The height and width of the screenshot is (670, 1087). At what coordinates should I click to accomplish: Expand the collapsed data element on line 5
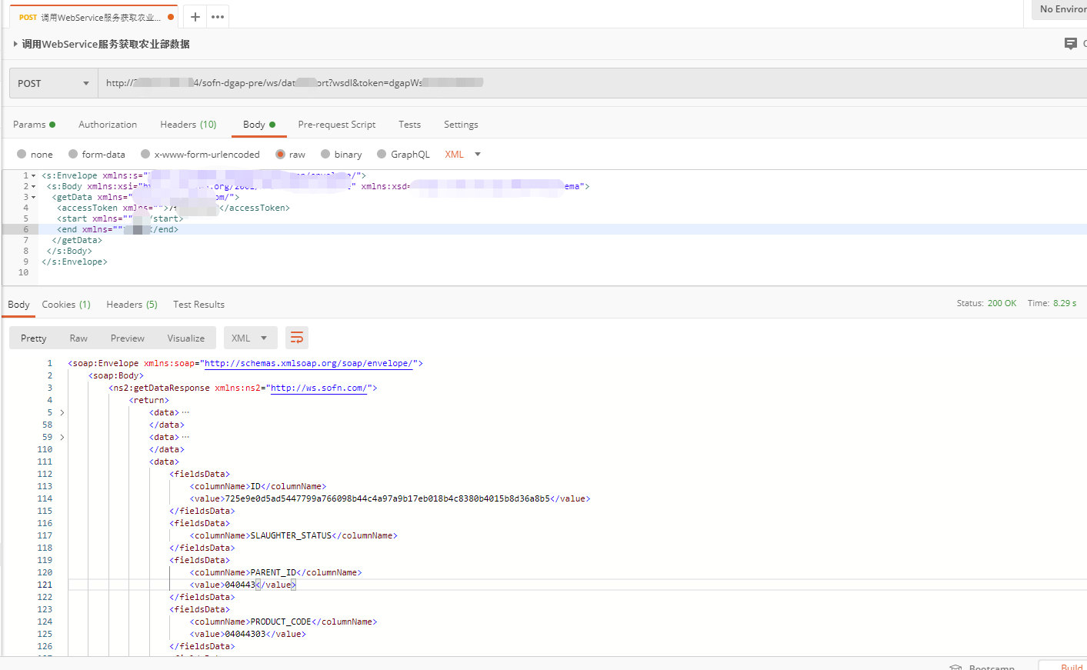point(62,412)
